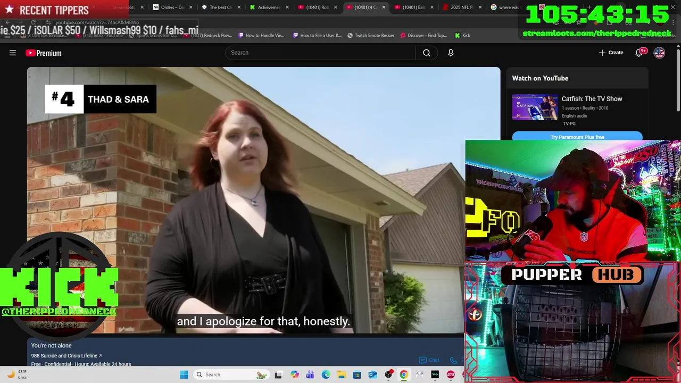Image resolution: width=681 pixels, height=383 pixels.
Task: Open the Kick bookmark
Action: pos(462,36)
